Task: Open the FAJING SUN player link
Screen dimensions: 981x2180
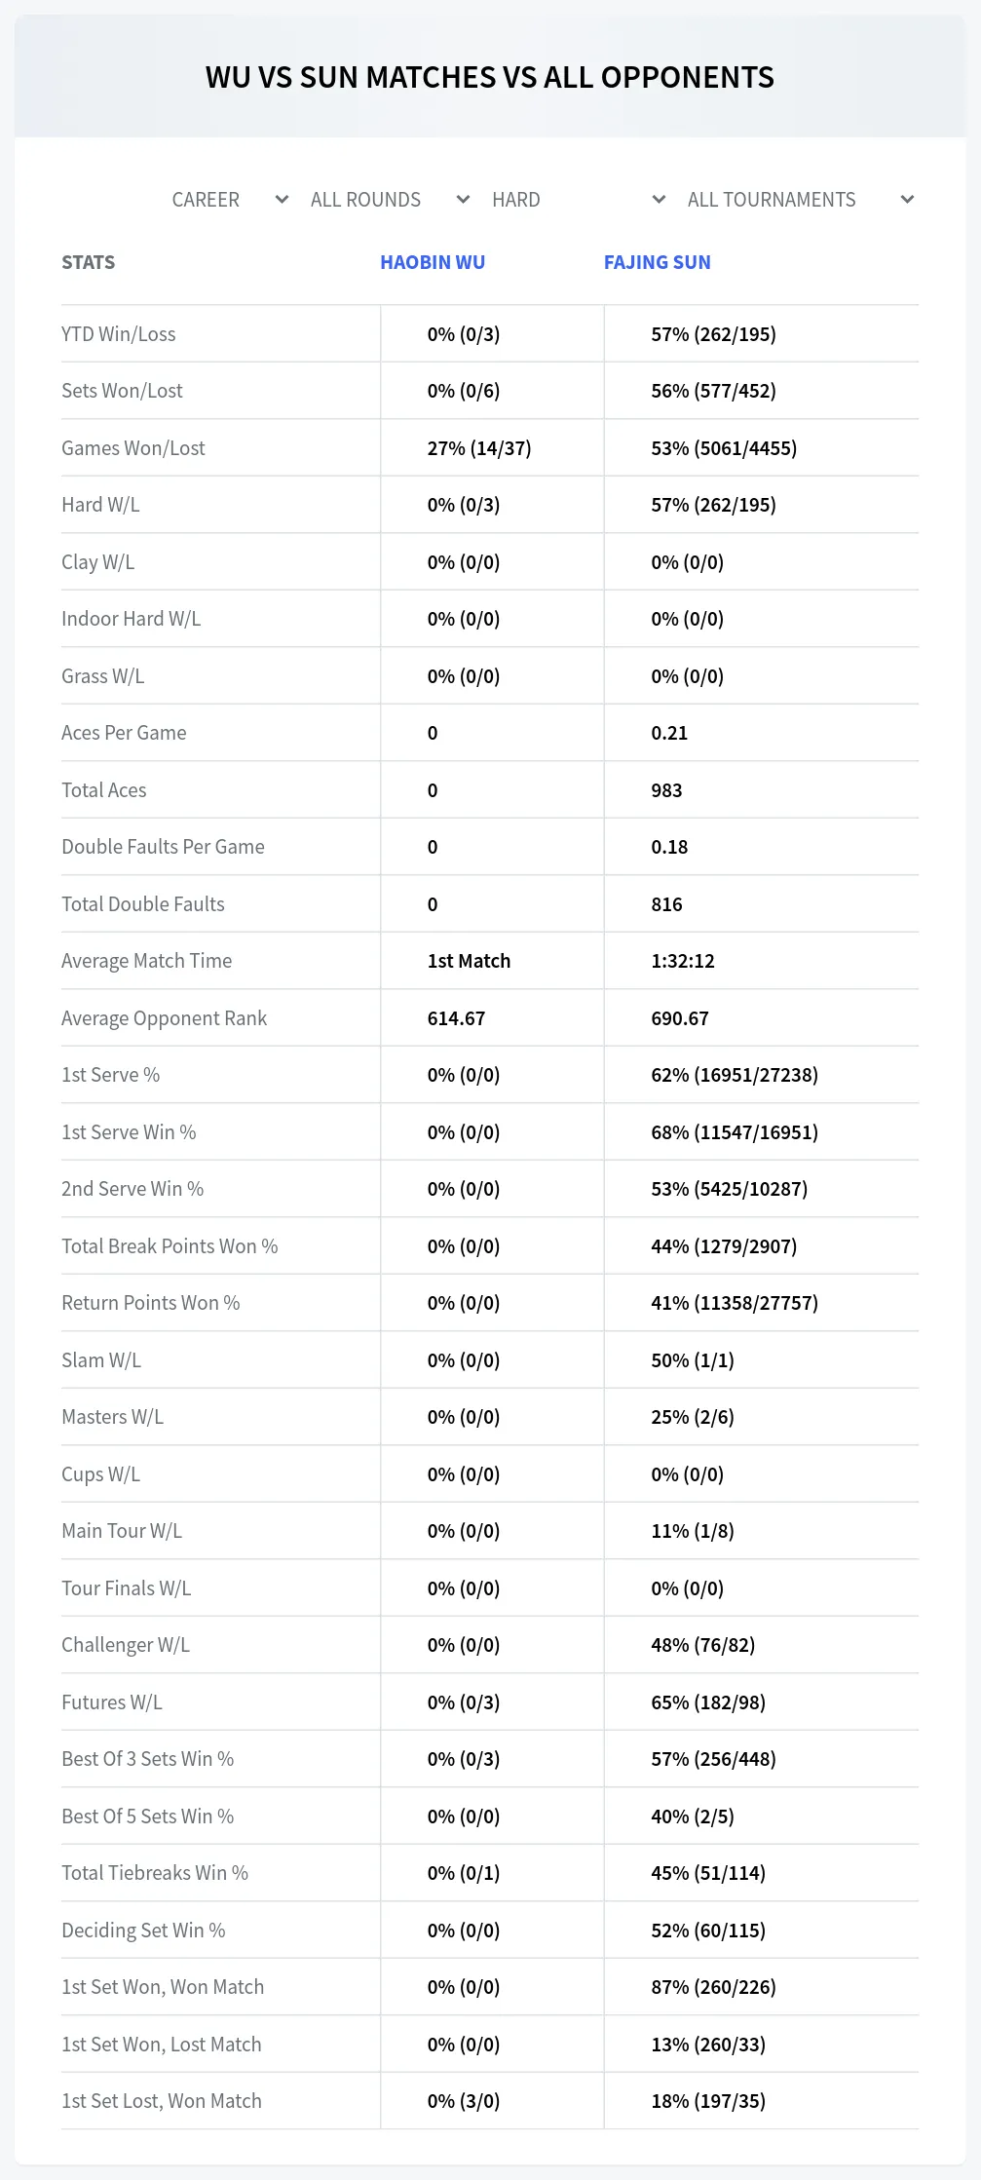Action: 658,262
